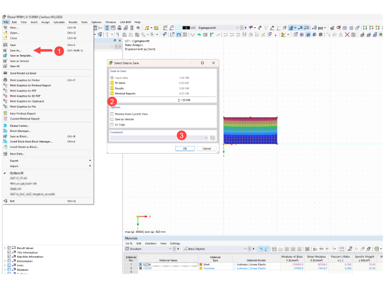Click the green checkmark icon in toolbar
Image resolution: width=385 pixels, height=288 pixels.
coord(380,35)
